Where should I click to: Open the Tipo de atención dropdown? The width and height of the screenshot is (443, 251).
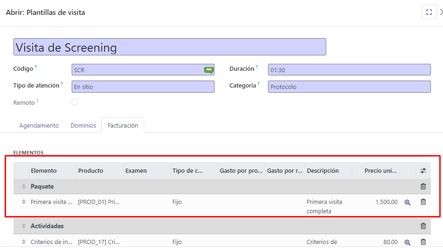point(143,87)
